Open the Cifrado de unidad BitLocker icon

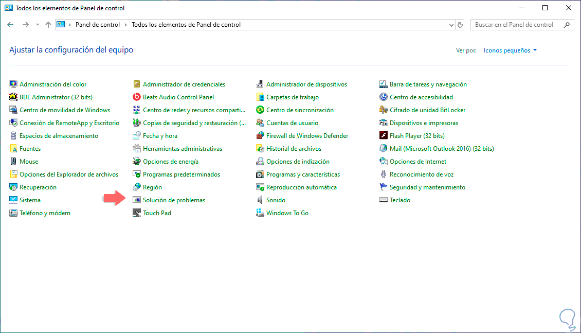(384, 110)
